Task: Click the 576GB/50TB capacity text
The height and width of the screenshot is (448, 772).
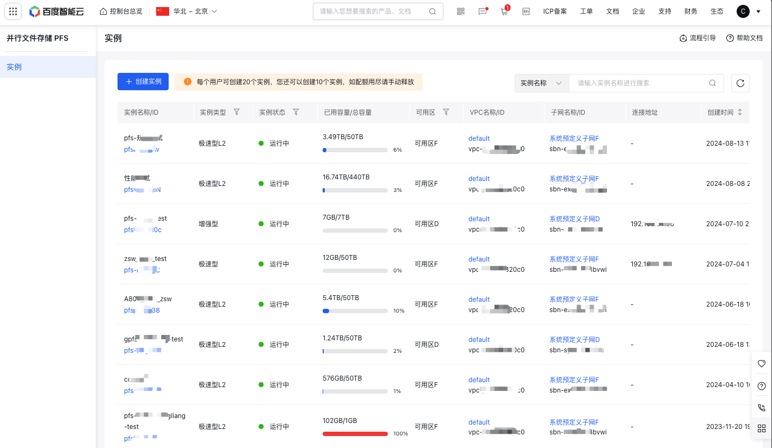Action: 342,378
